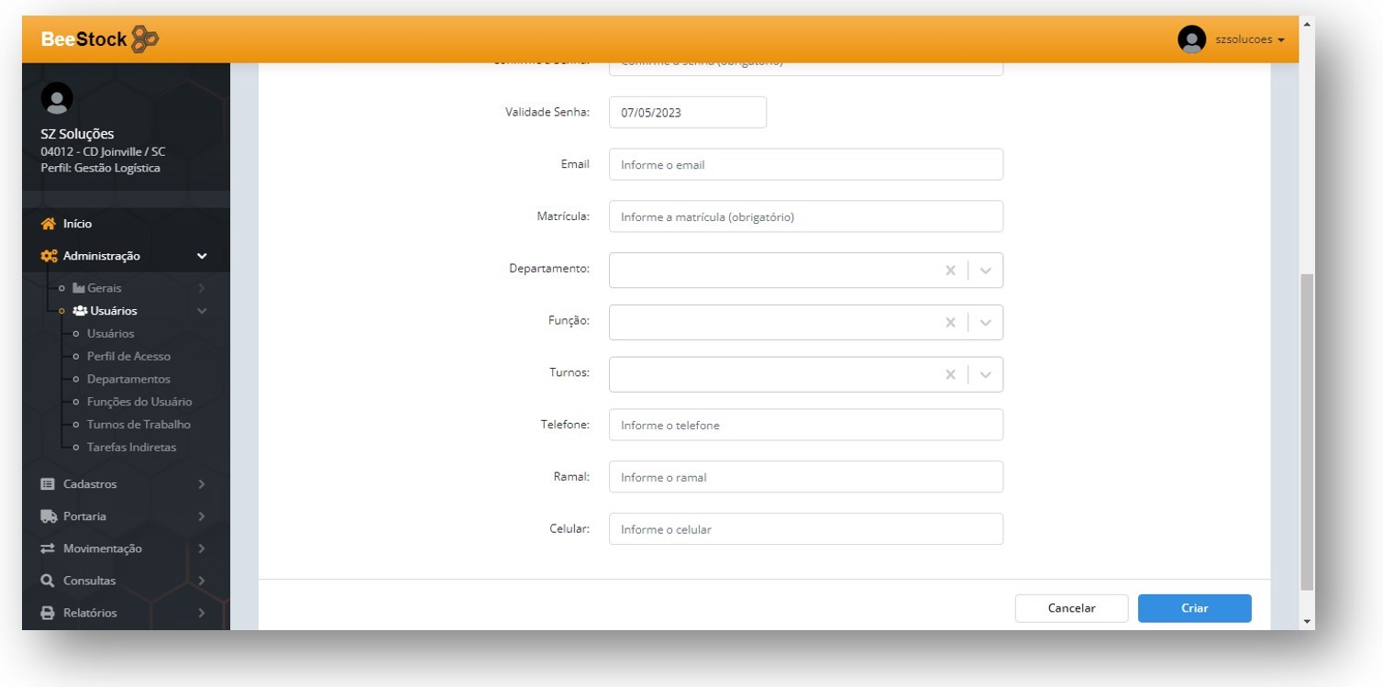
Task: Click the szsolucoes user avatar icon
Action: pos(1191,39)
